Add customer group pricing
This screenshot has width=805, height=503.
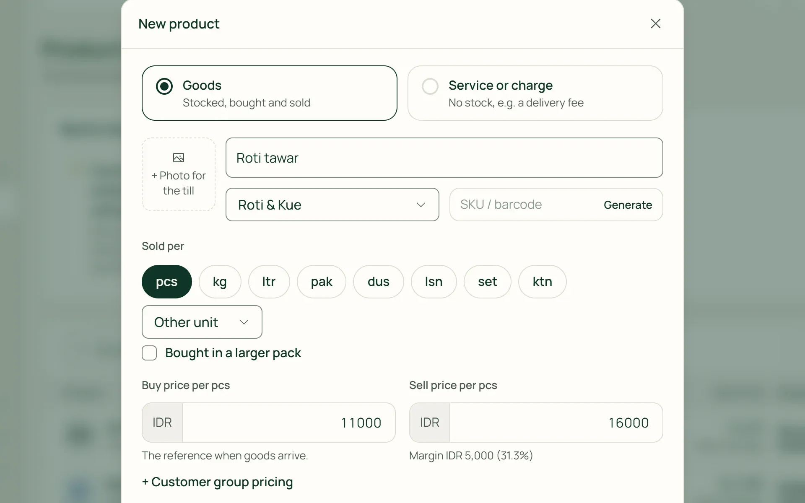tap(217, 482)
